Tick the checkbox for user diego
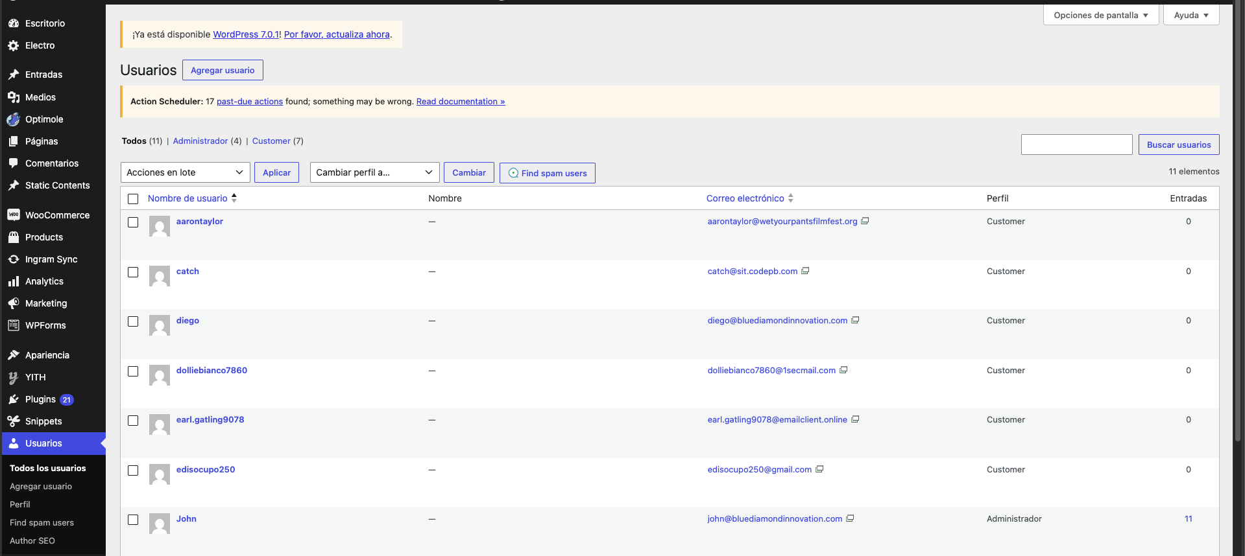Screen dimensions: 1245x556 point(133,321)
